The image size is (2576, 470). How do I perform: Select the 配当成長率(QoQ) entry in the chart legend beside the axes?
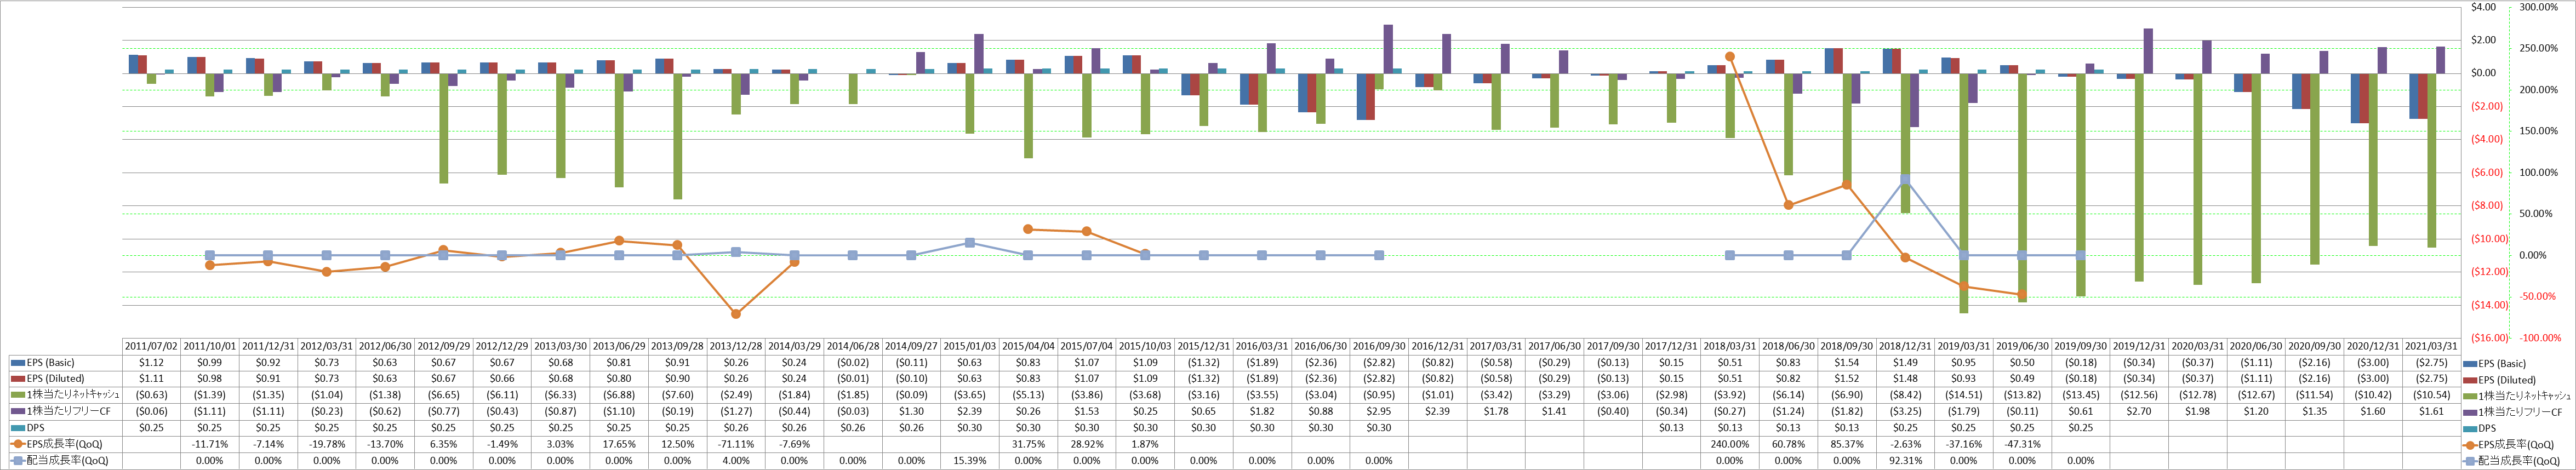click(x=2510, y=461)
